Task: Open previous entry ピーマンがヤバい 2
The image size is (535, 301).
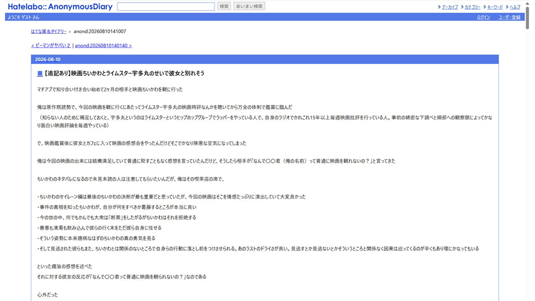Action: click(x=51, y=46)
